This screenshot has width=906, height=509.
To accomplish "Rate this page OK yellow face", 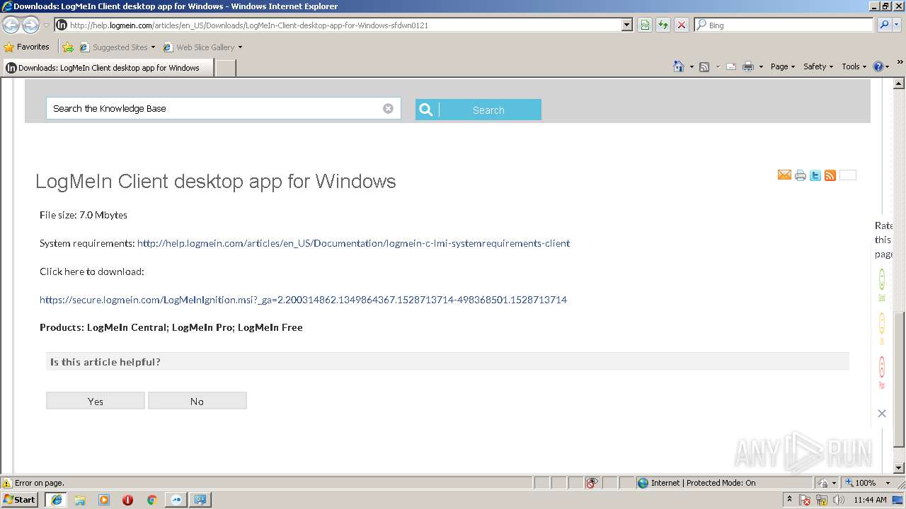I will pos(882,323).
